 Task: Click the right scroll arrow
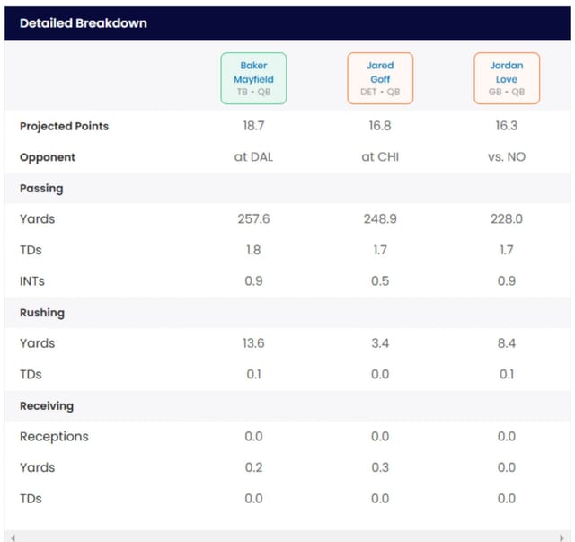[562, 538]
